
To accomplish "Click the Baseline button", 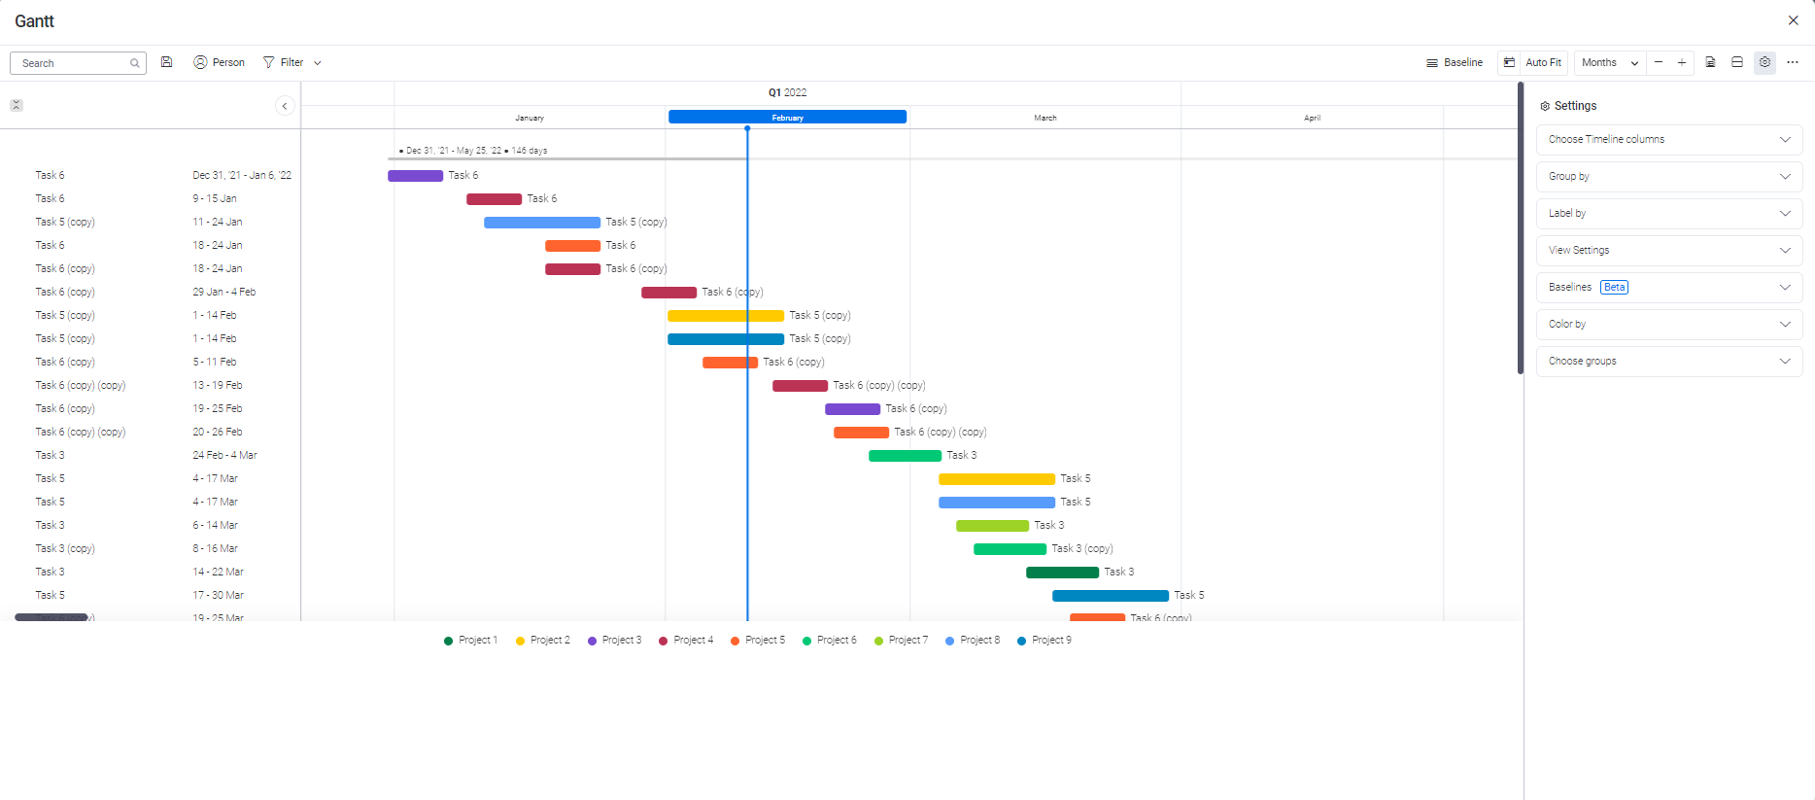I will 1455,62.
